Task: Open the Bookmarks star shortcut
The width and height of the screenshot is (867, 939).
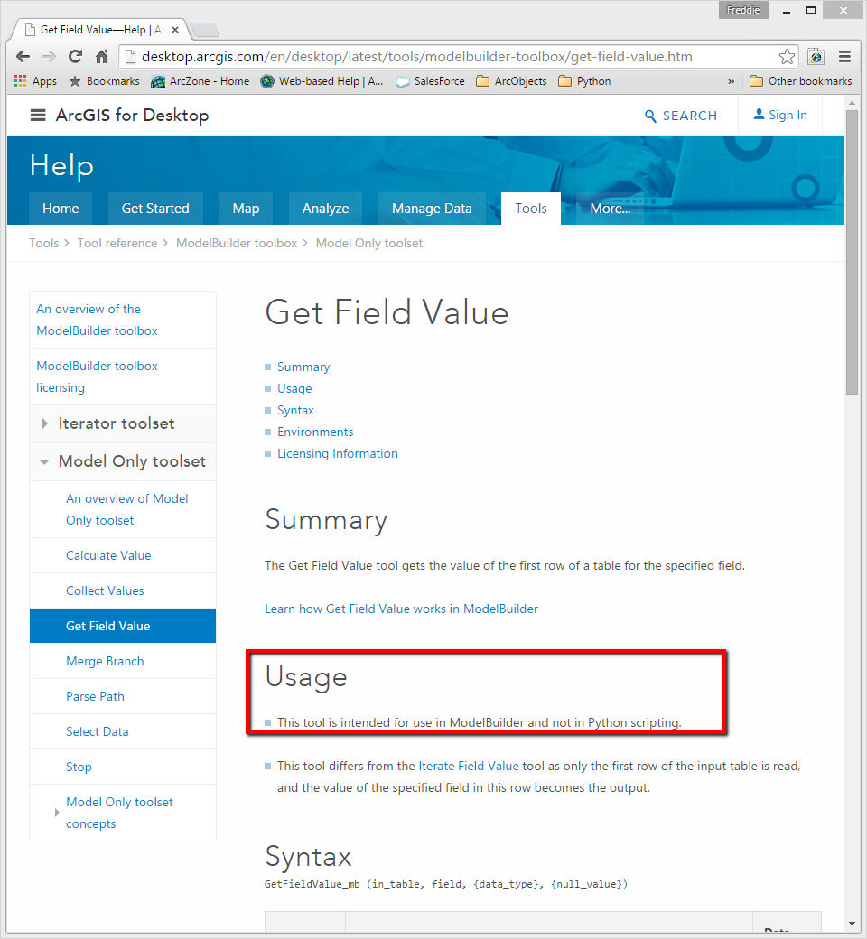Action: point(104,81)
